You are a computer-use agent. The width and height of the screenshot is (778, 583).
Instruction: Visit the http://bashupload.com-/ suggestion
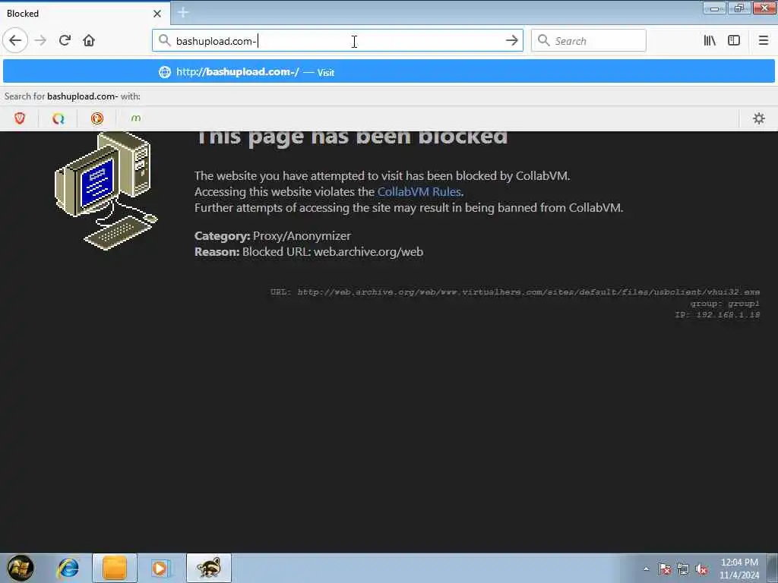[389, 71]
